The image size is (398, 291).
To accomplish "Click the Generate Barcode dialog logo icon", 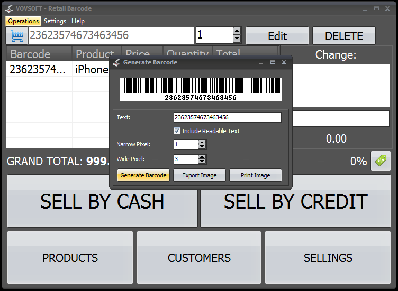I will coord(116,62).
